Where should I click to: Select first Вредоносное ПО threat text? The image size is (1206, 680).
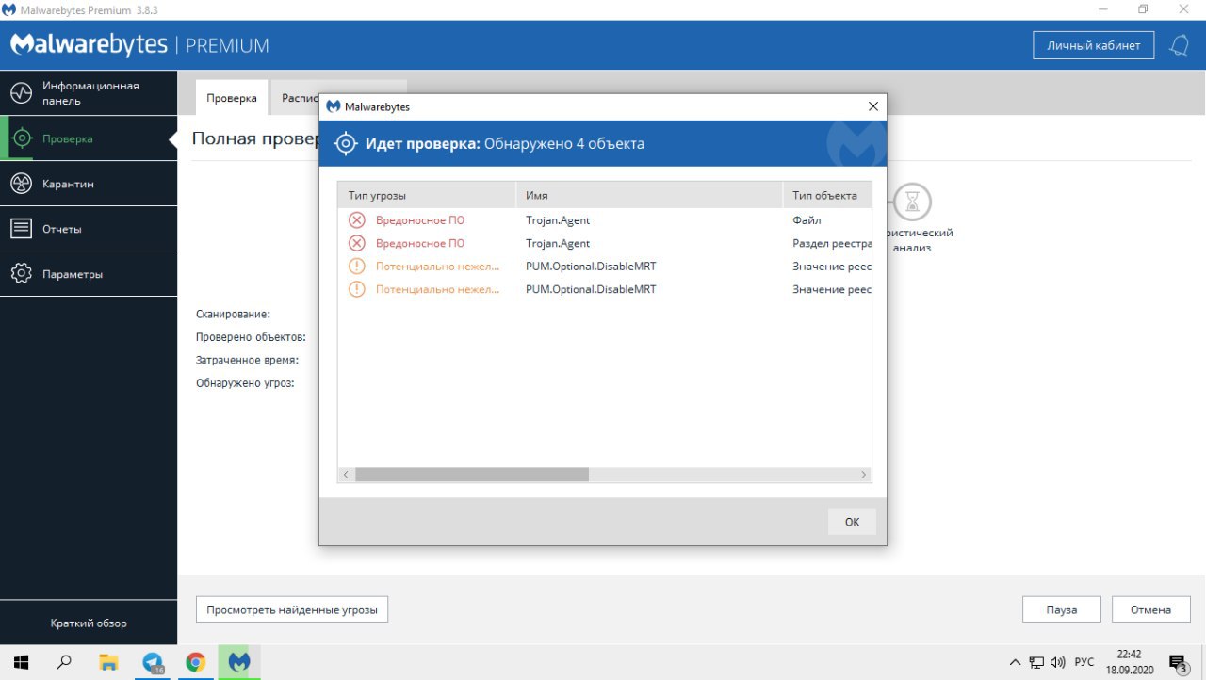[420, 219]
